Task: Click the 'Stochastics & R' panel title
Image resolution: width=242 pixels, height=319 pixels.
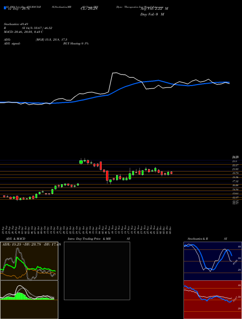Action: 197,239
